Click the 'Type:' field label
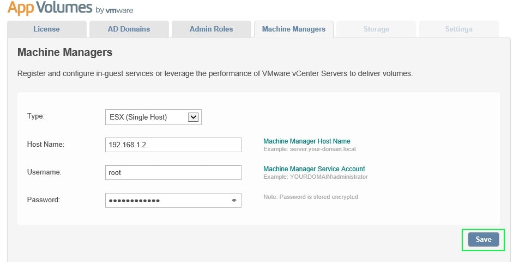 click(x=36, y=116)
